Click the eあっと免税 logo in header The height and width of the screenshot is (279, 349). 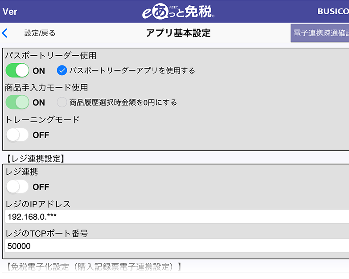(x=178, y=12)
